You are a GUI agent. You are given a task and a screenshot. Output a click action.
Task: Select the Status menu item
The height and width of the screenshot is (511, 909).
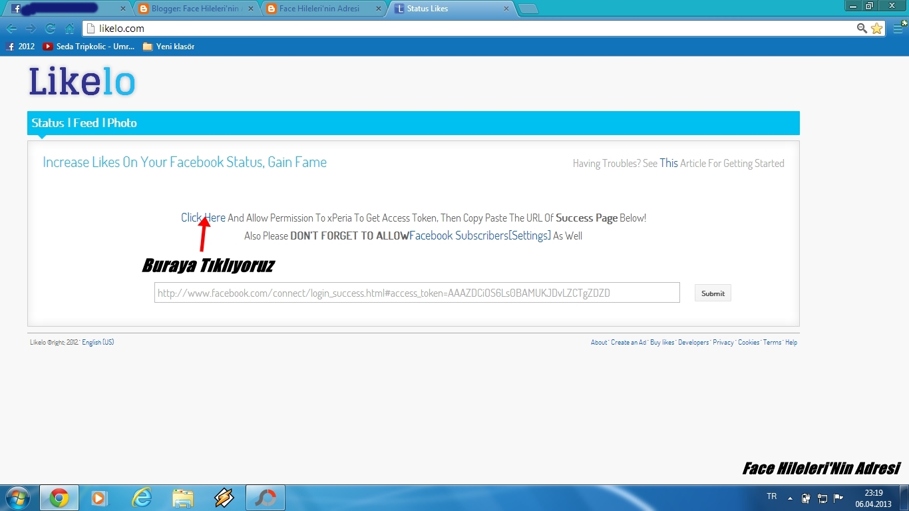point(48,122)
